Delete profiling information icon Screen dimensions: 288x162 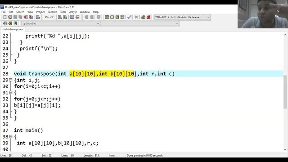148,17
